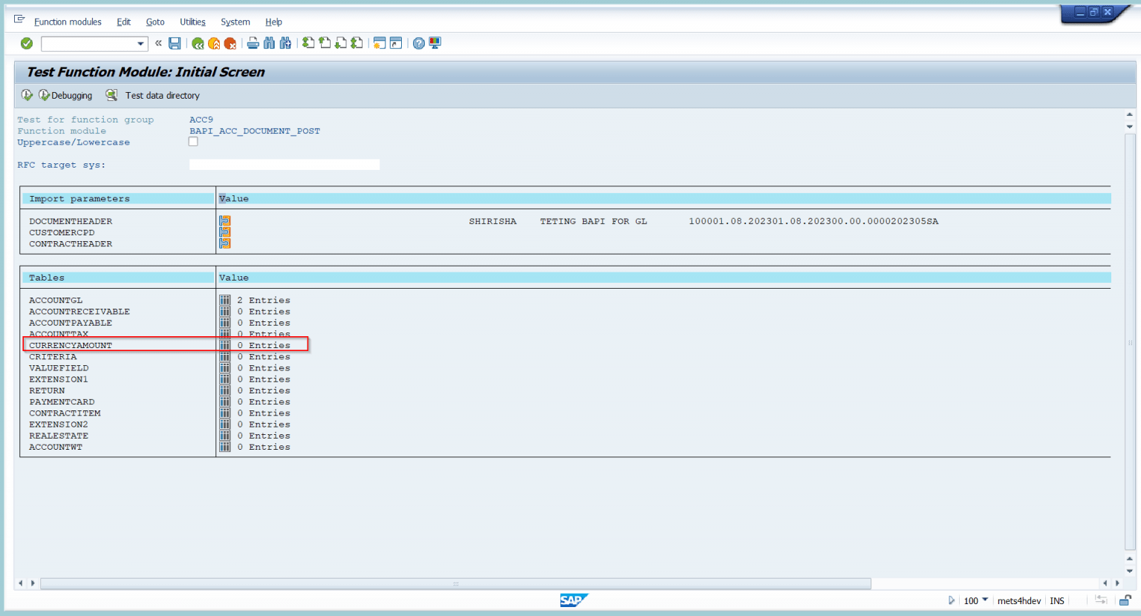Open the blue Help question mark icon

click(419, 44)
